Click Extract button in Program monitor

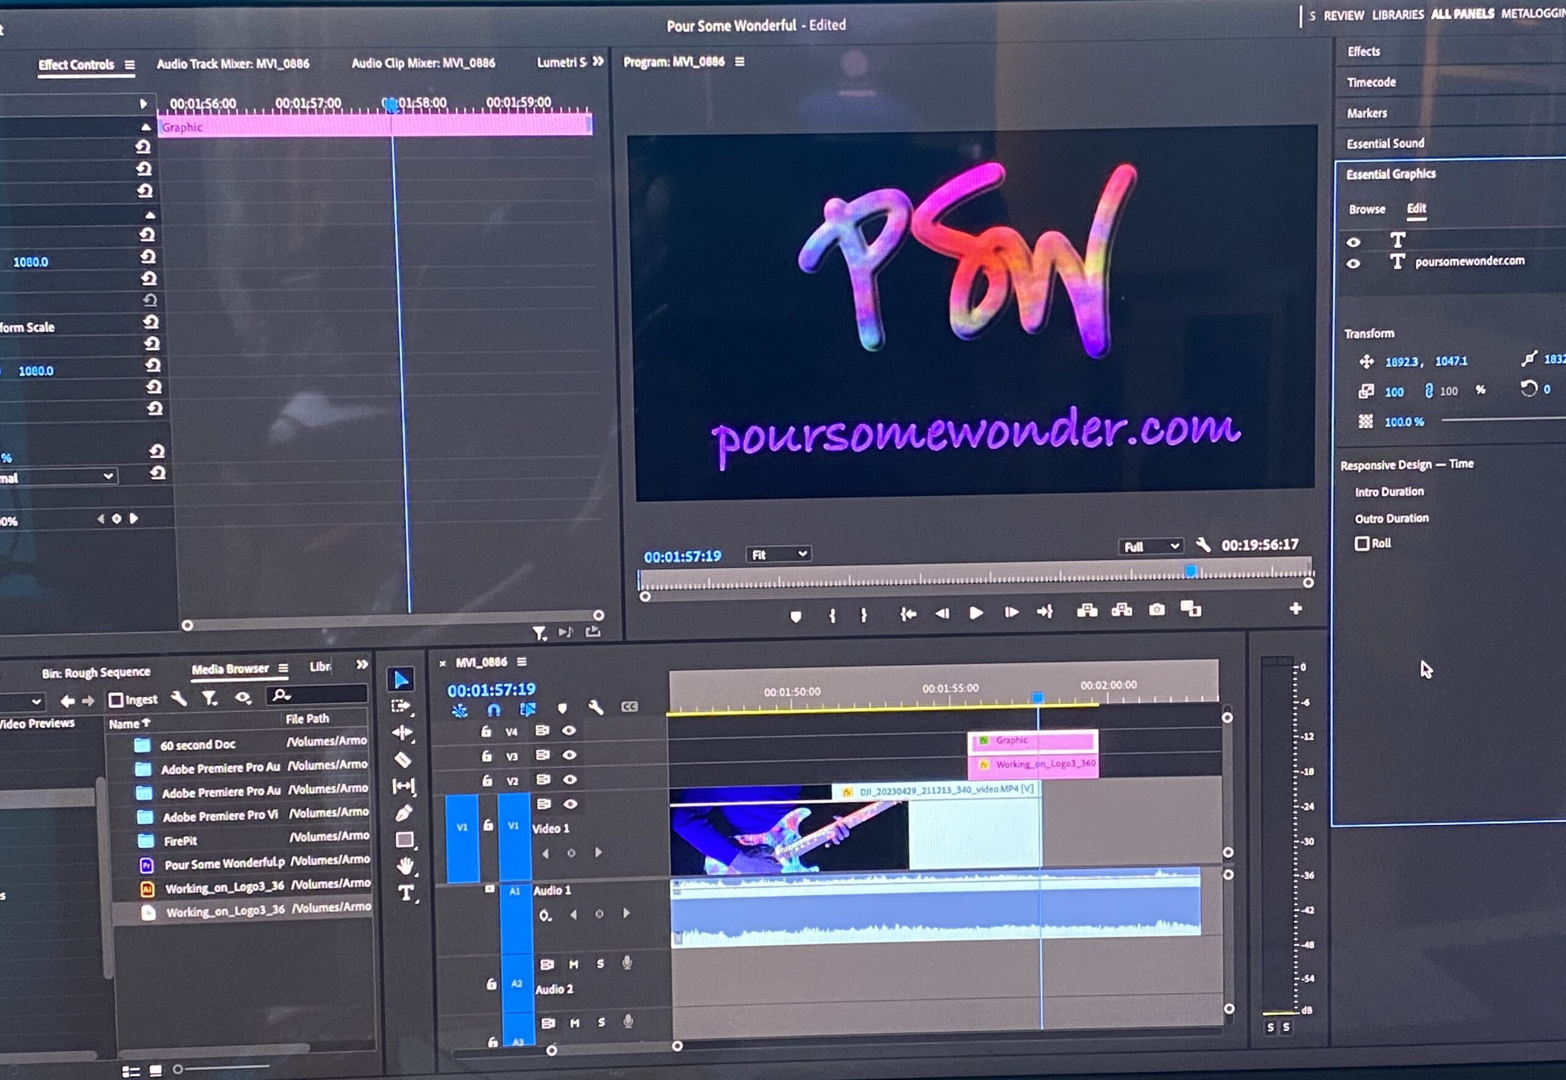coord(1121,610)
